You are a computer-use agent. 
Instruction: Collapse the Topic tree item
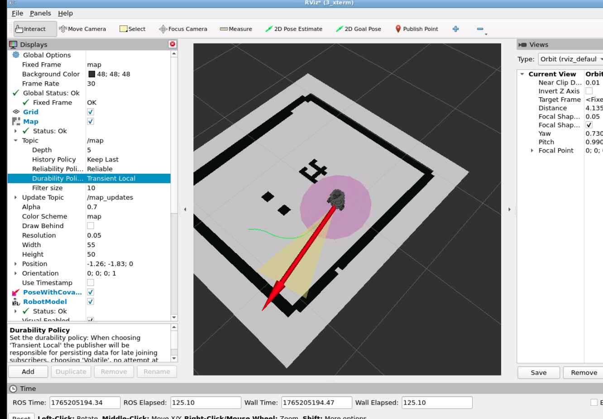pyautogui.click(x=16, y=141)
